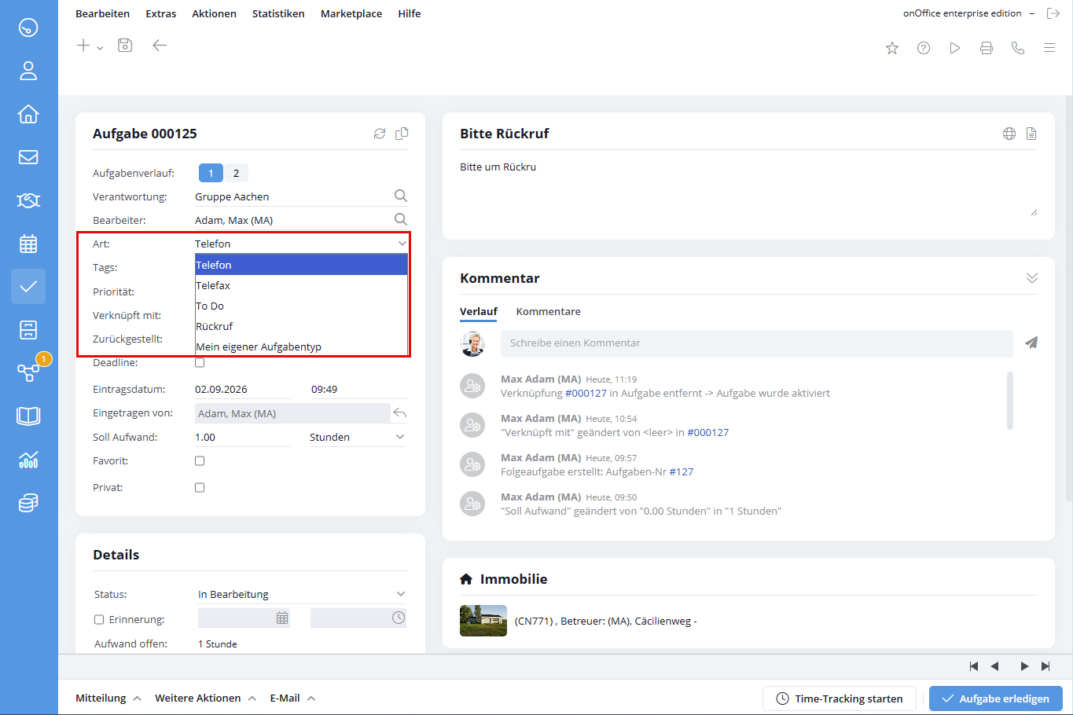Open the statistics chart icon in the sidebar

[x=28, y=460]
